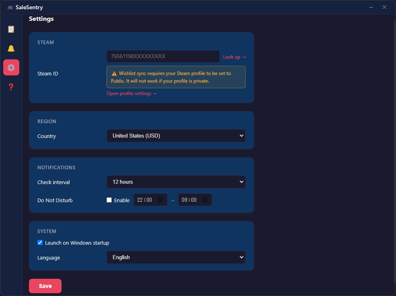Image resolution: width=396 pixels, height=296 pixels.
Task: Select 12 hours in the Check interval box
Action: pyautogui.click(x=176, y=182)
